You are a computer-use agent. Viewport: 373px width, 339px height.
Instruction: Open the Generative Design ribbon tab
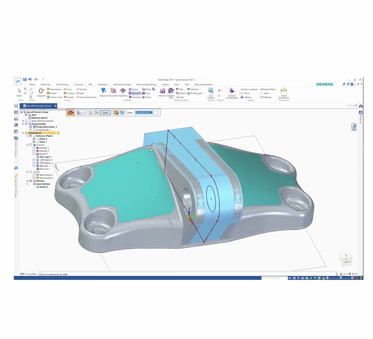[x=122, y=84]
